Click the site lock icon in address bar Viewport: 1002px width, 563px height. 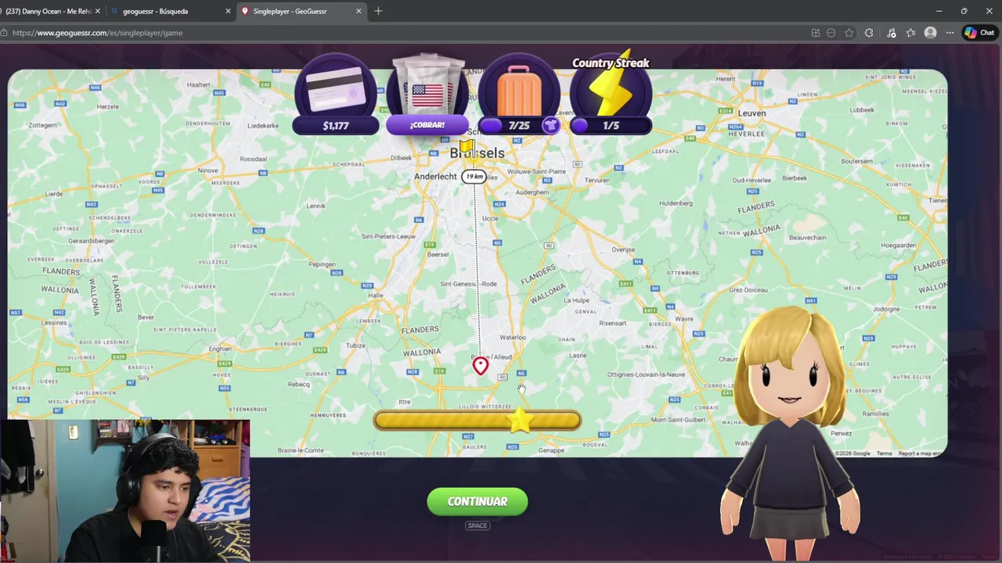5,33
